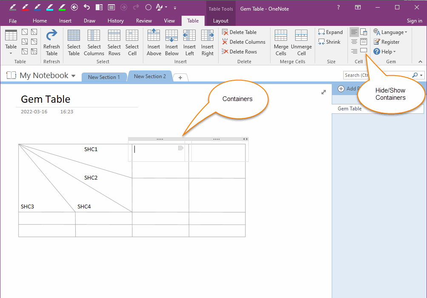Select Gem Table page in page list
Screen dimensions: 427x298
coord(378,109)
